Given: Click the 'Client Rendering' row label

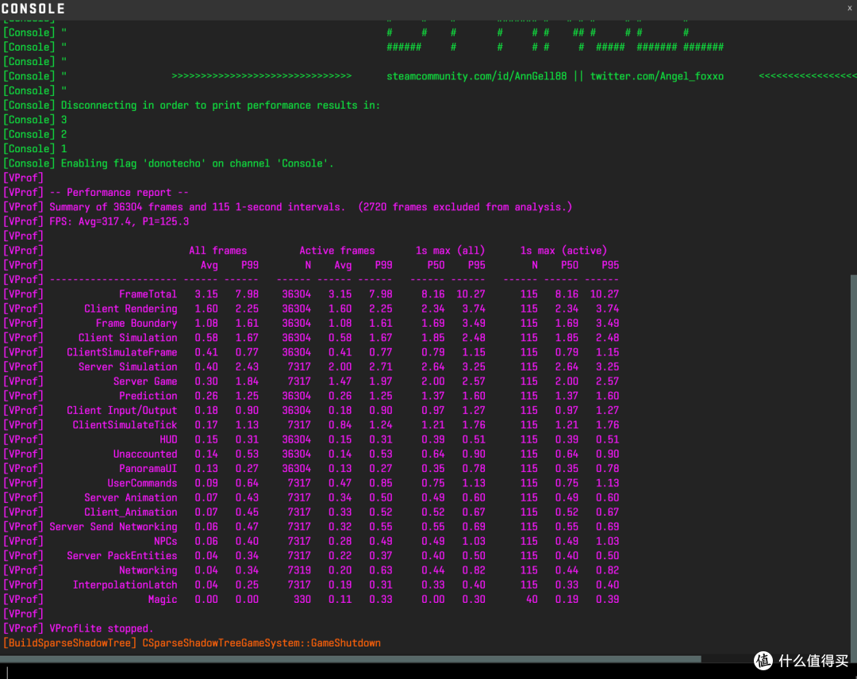Looking at the screenshot, I should pyautogui.click(x=131, y=309).
